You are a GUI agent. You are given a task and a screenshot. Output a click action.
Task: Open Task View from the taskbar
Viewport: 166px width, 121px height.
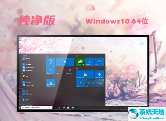coord(55,108)
